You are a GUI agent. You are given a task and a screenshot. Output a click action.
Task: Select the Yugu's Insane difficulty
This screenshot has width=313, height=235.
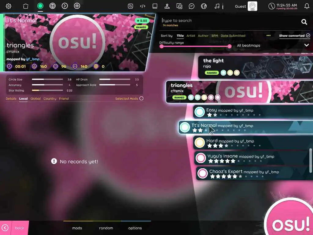point(254,158)
